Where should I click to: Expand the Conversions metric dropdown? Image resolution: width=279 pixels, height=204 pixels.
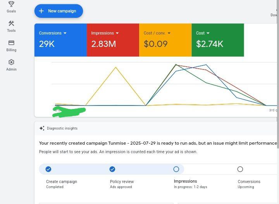(65, 33)
